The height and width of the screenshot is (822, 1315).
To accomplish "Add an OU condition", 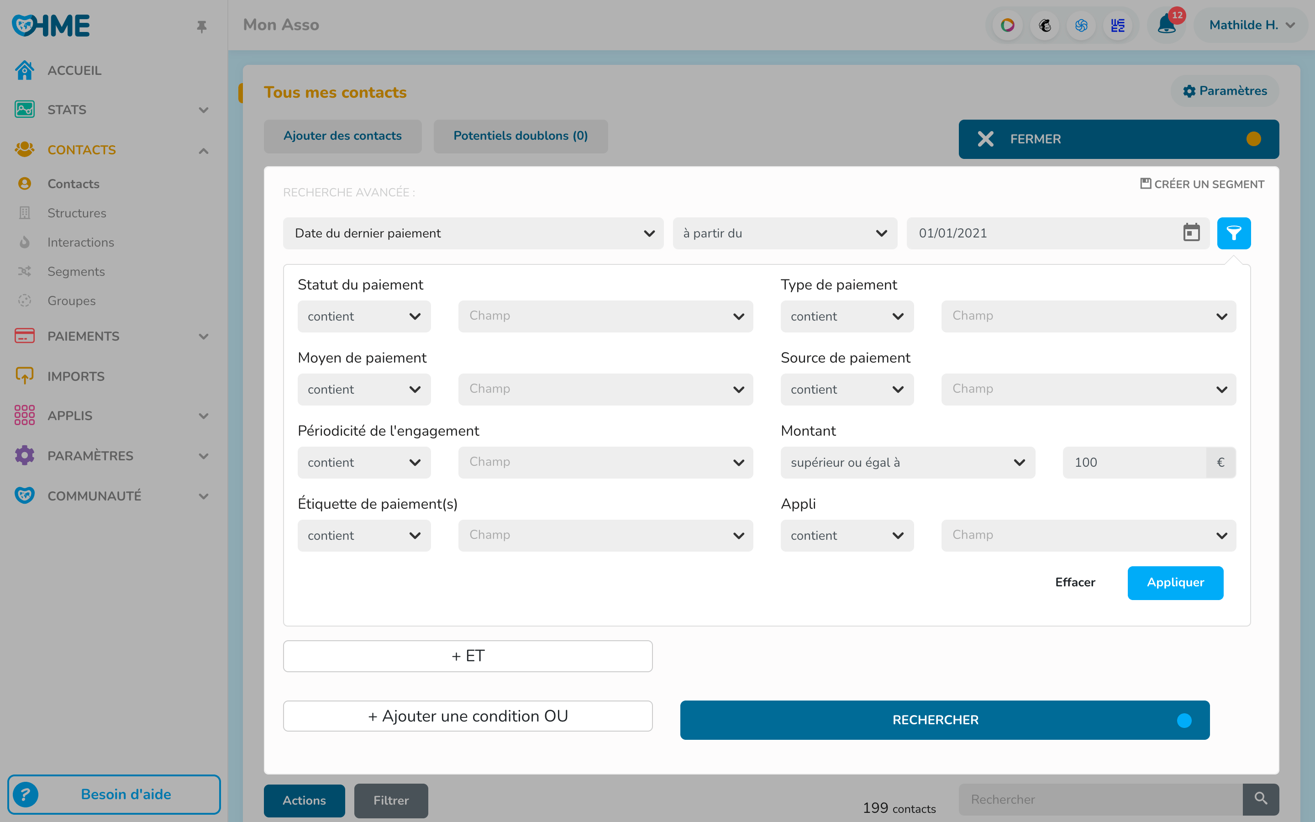I will pyautogui.click(x=467, y=716).
